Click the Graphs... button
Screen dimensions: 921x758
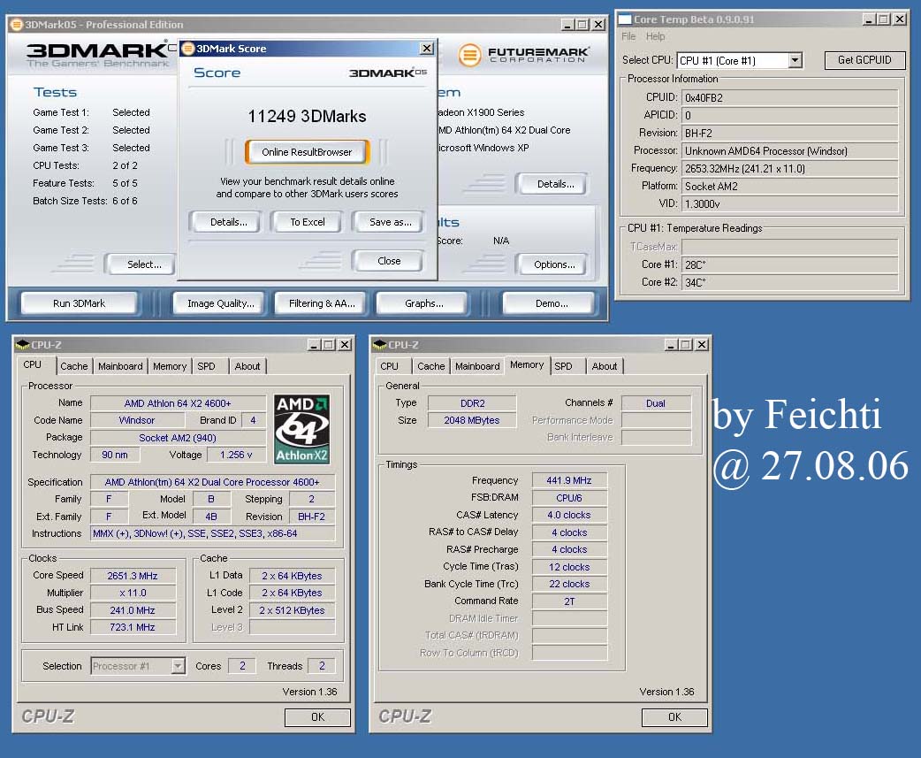coord(424,303)
